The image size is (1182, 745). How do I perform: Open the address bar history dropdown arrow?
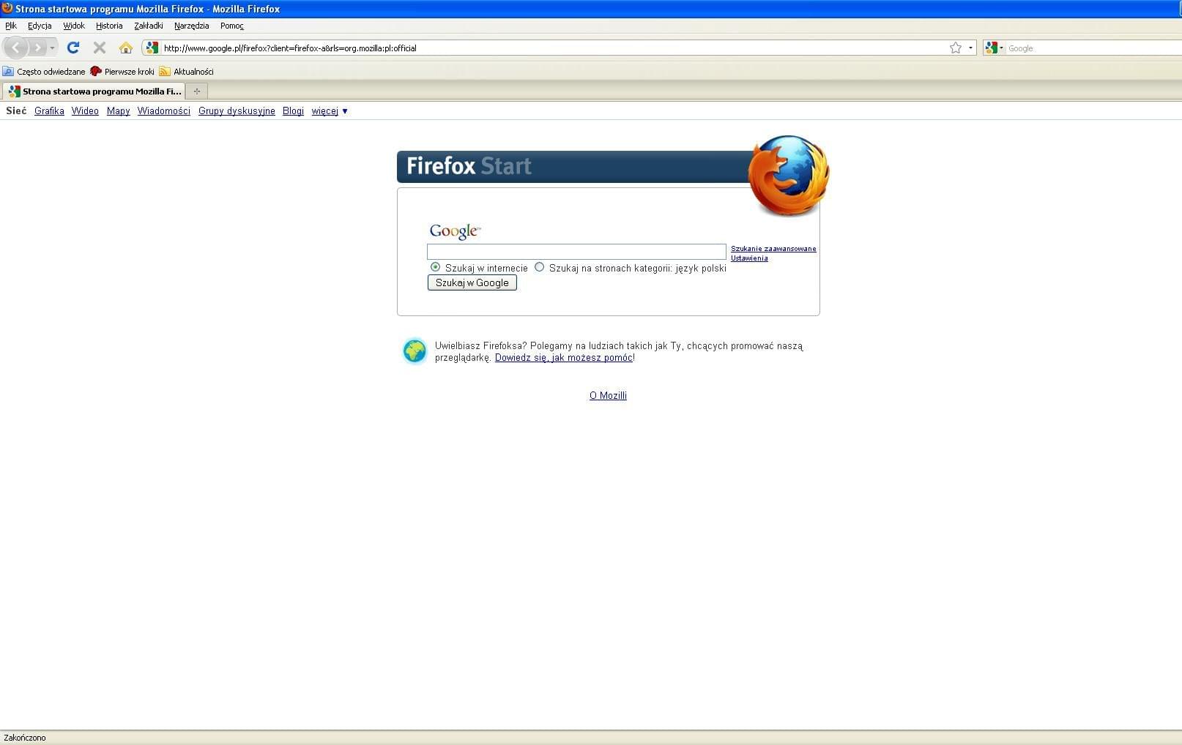pos(971,48)
